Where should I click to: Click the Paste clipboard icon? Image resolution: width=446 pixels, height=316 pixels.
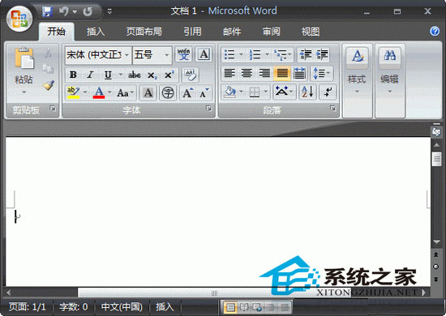[24, 58]
